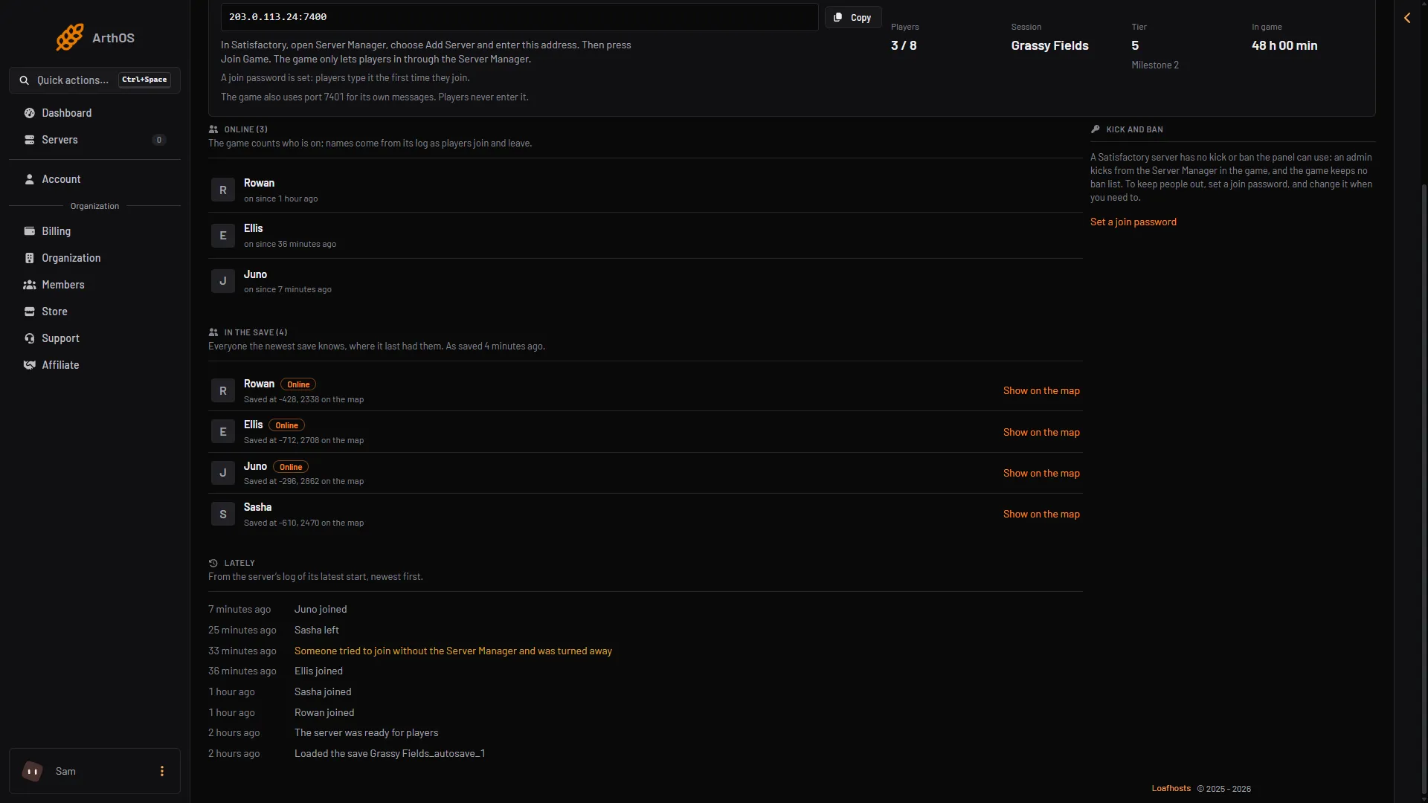1428x803 pixels.
Task: Click the search magnifier icon in Quick actions
Action: (x=25, y=80)
